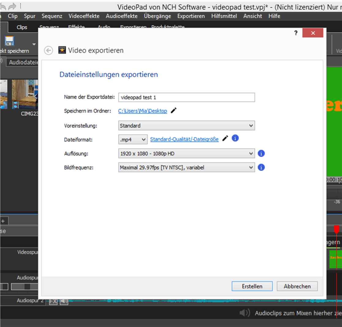Click the Erstellen button
The height and width of the screenshot is (327, 342).
pos(252,286)
